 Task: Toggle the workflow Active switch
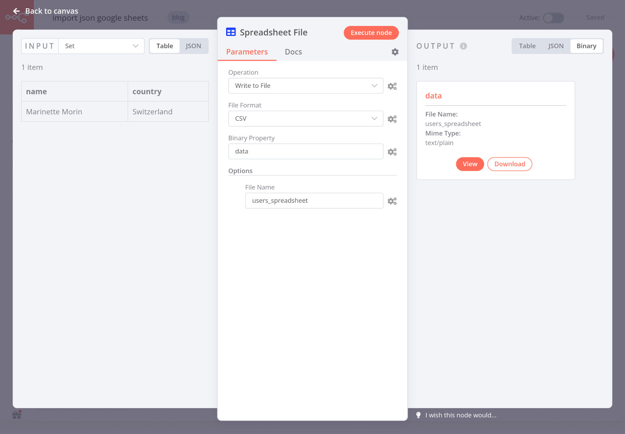(x=553, y=18)
